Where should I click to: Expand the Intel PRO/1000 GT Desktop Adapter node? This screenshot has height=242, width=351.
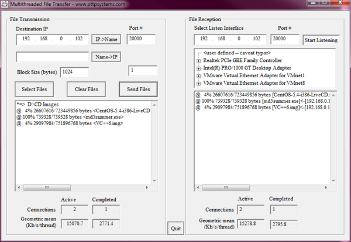[x=198, y=68]
